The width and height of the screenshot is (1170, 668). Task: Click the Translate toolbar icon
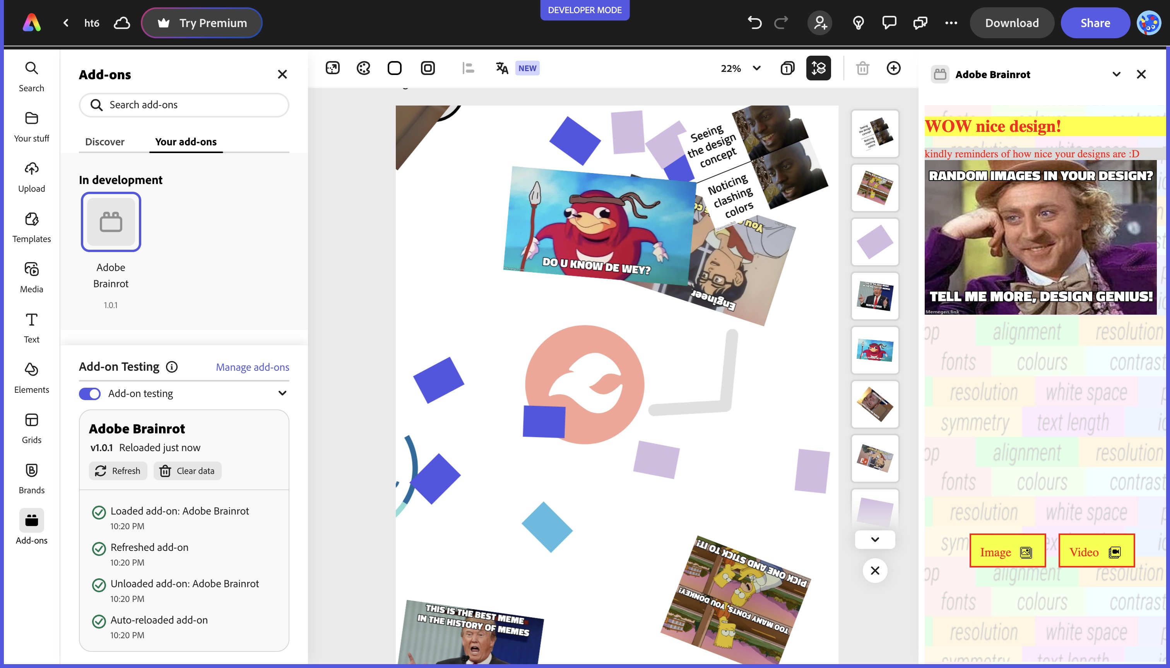pyautogui.click(x=501, y=68)
